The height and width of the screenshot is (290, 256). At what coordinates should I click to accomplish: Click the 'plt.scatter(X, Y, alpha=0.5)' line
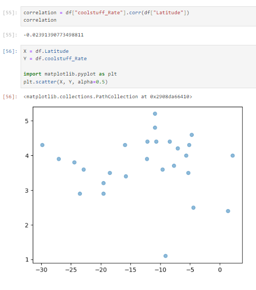coord(65,82)
